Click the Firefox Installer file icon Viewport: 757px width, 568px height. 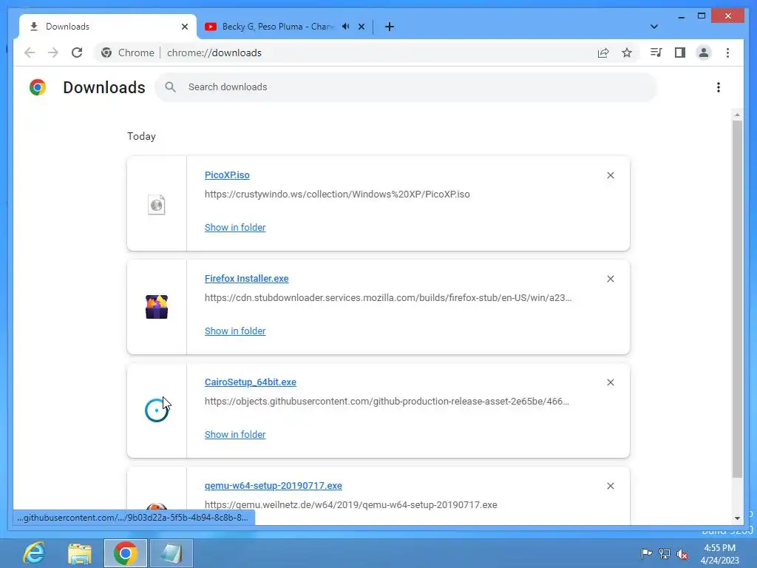pos(157,307)
